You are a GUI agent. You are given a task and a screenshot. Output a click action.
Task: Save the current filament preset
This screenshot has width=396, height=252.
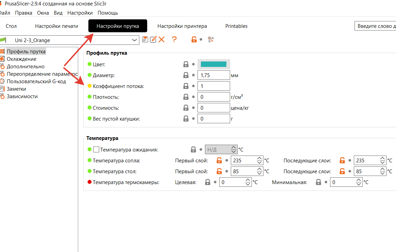(145, 39)
